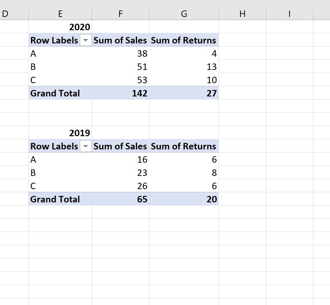Select column header I
This screenshot has height=305, width=330.
click(x=289, y=14)
